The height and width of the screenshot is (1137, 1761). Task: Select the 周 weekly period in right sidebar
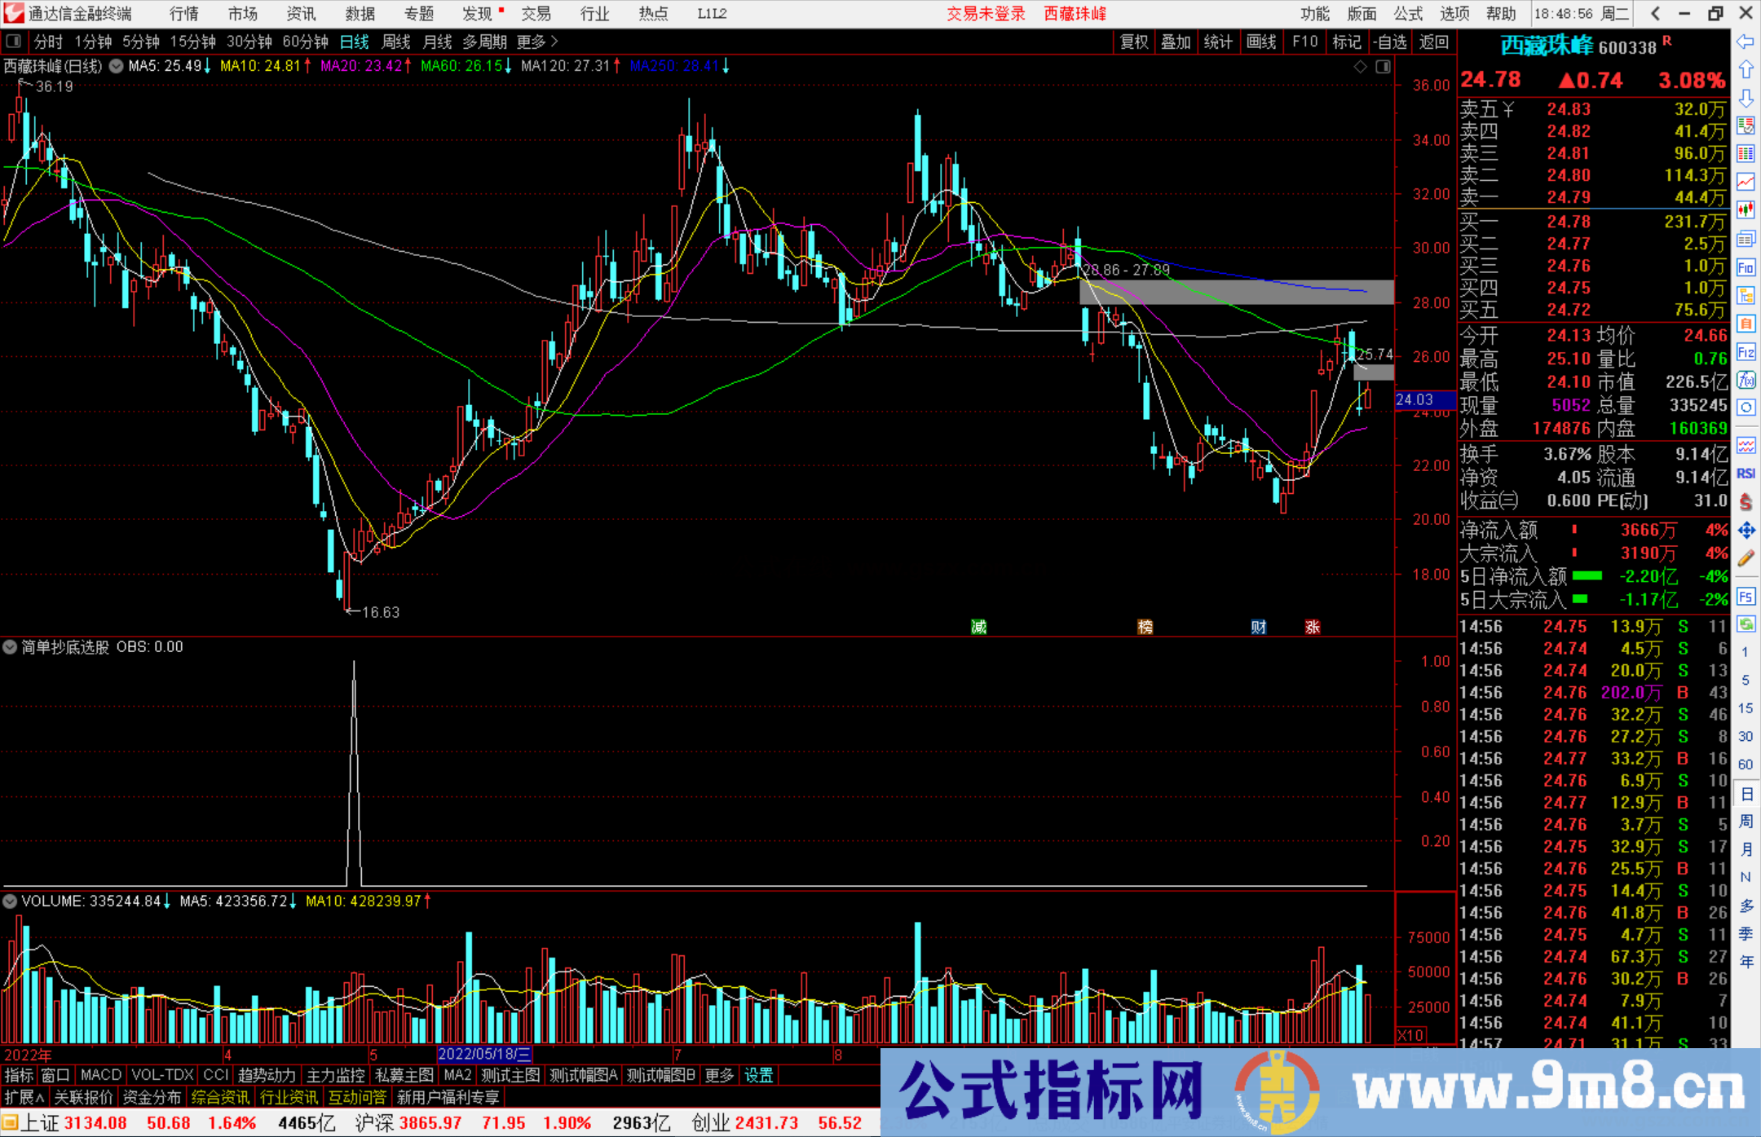coord(1746,821)
